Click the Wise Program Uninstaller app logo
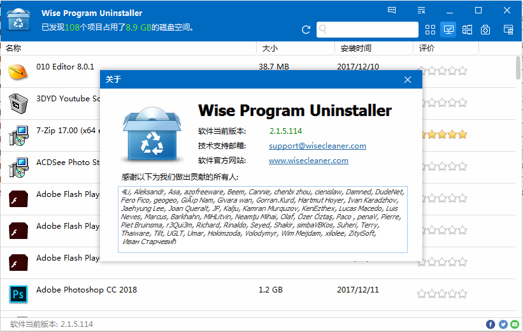 pyautogui.click(x=18, y=19)
